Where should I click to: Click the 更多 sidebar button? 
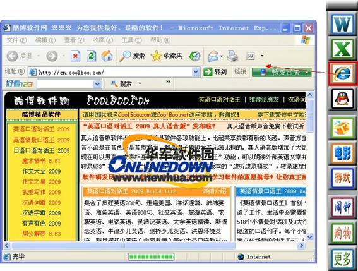[342, 259]
